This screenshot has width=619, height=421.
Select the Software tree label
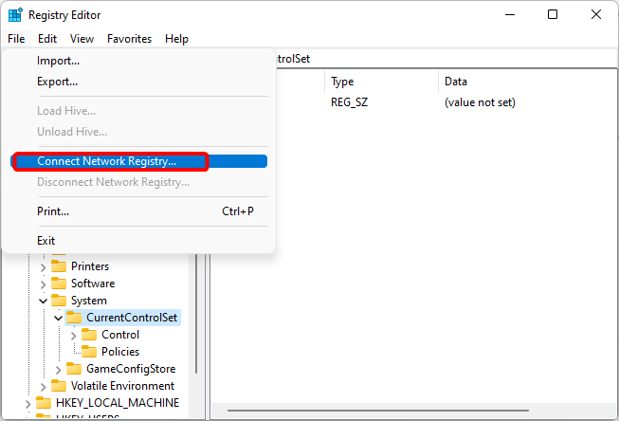coord(93,284)
